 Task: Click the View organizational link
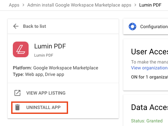click(x=150, y=68)
